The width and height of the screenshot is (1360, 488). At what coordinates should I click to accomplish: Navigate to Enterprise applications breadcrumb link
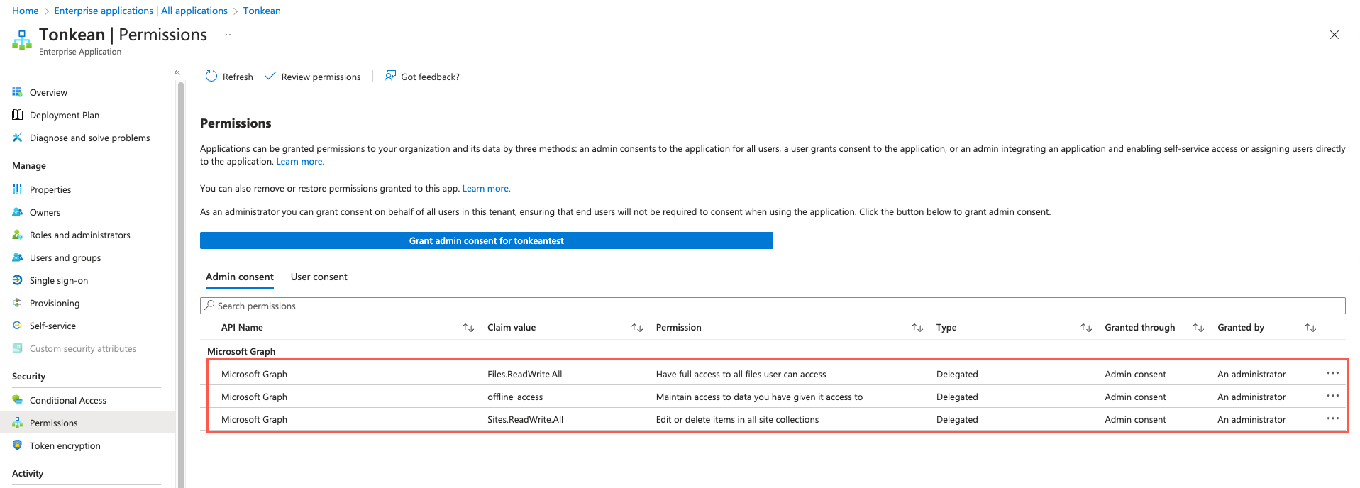[140, 11]
